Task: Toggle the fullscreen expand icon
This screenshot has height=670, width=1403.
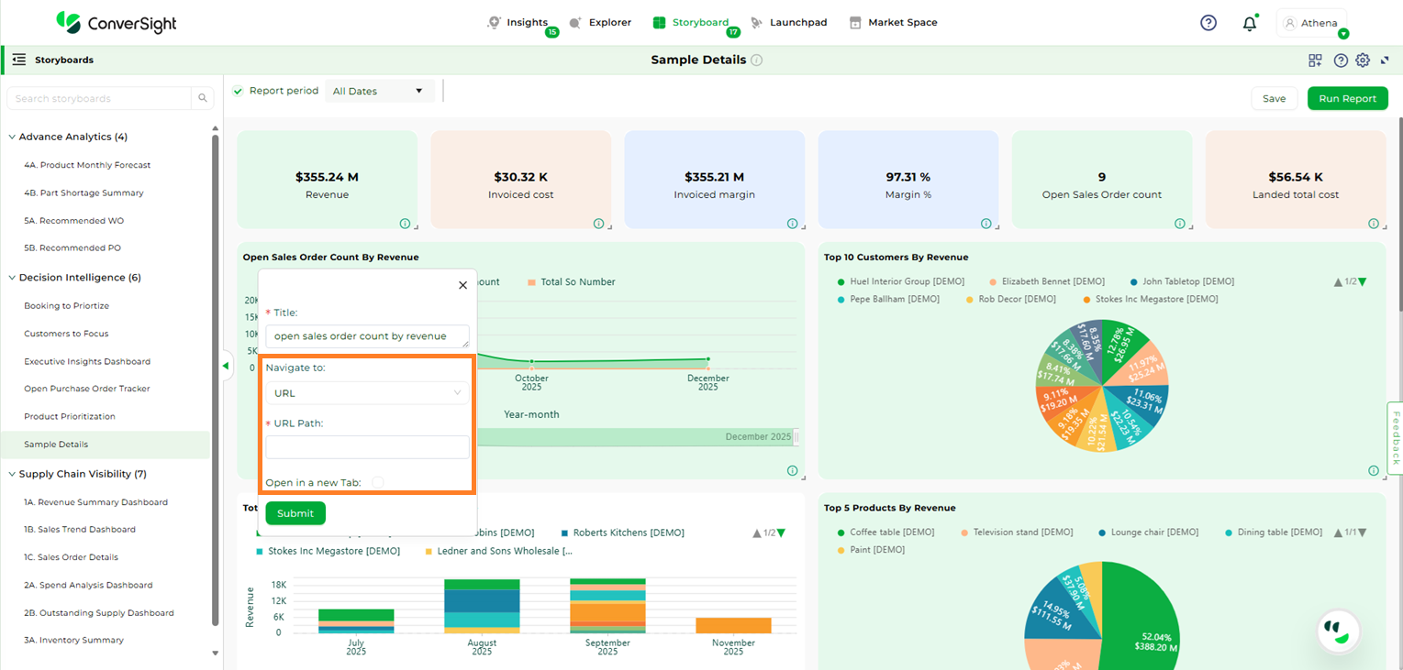Action: click(x=1385, y=60)
